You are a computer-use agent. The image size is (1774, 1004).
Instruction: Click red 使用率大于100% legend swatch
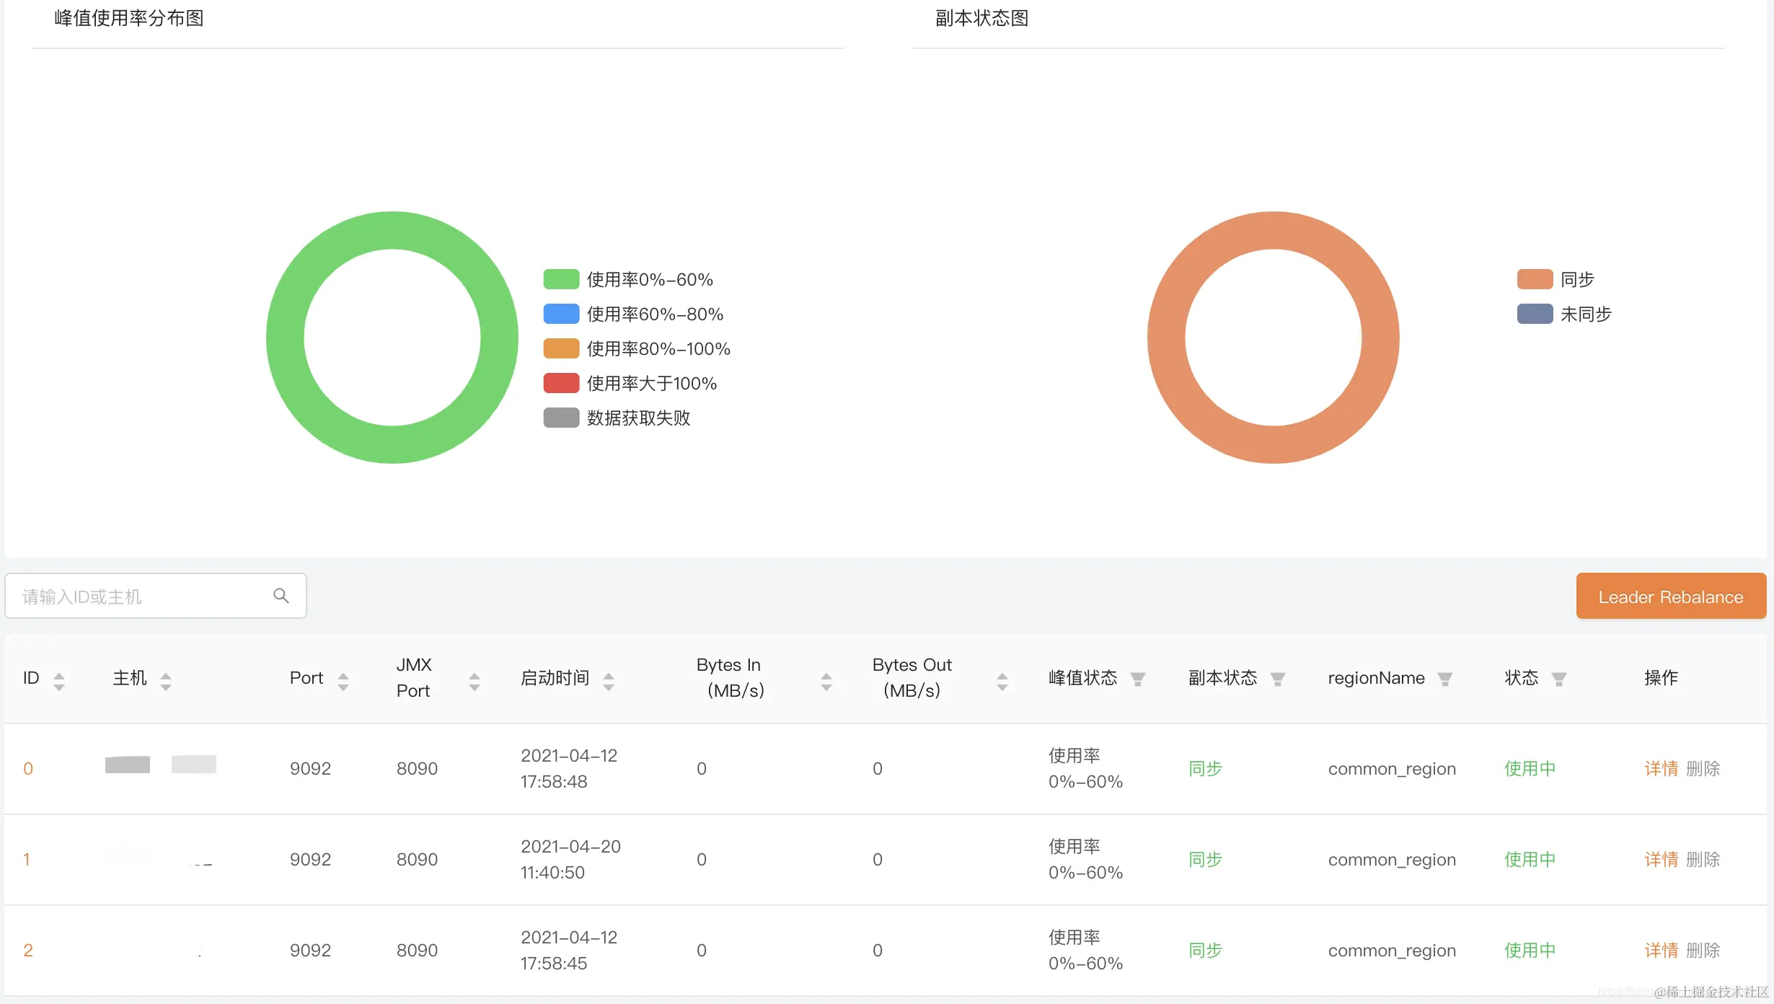click(561, 383)
